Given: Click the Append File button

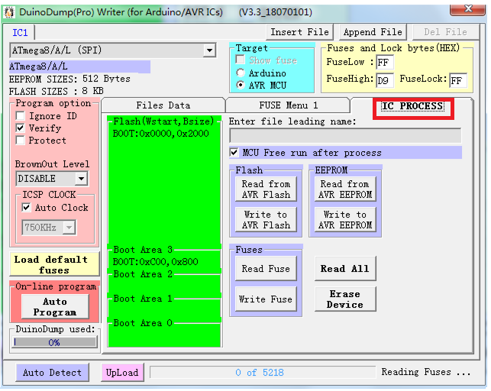Looking at the screenshot, I should tap(373, 32).
